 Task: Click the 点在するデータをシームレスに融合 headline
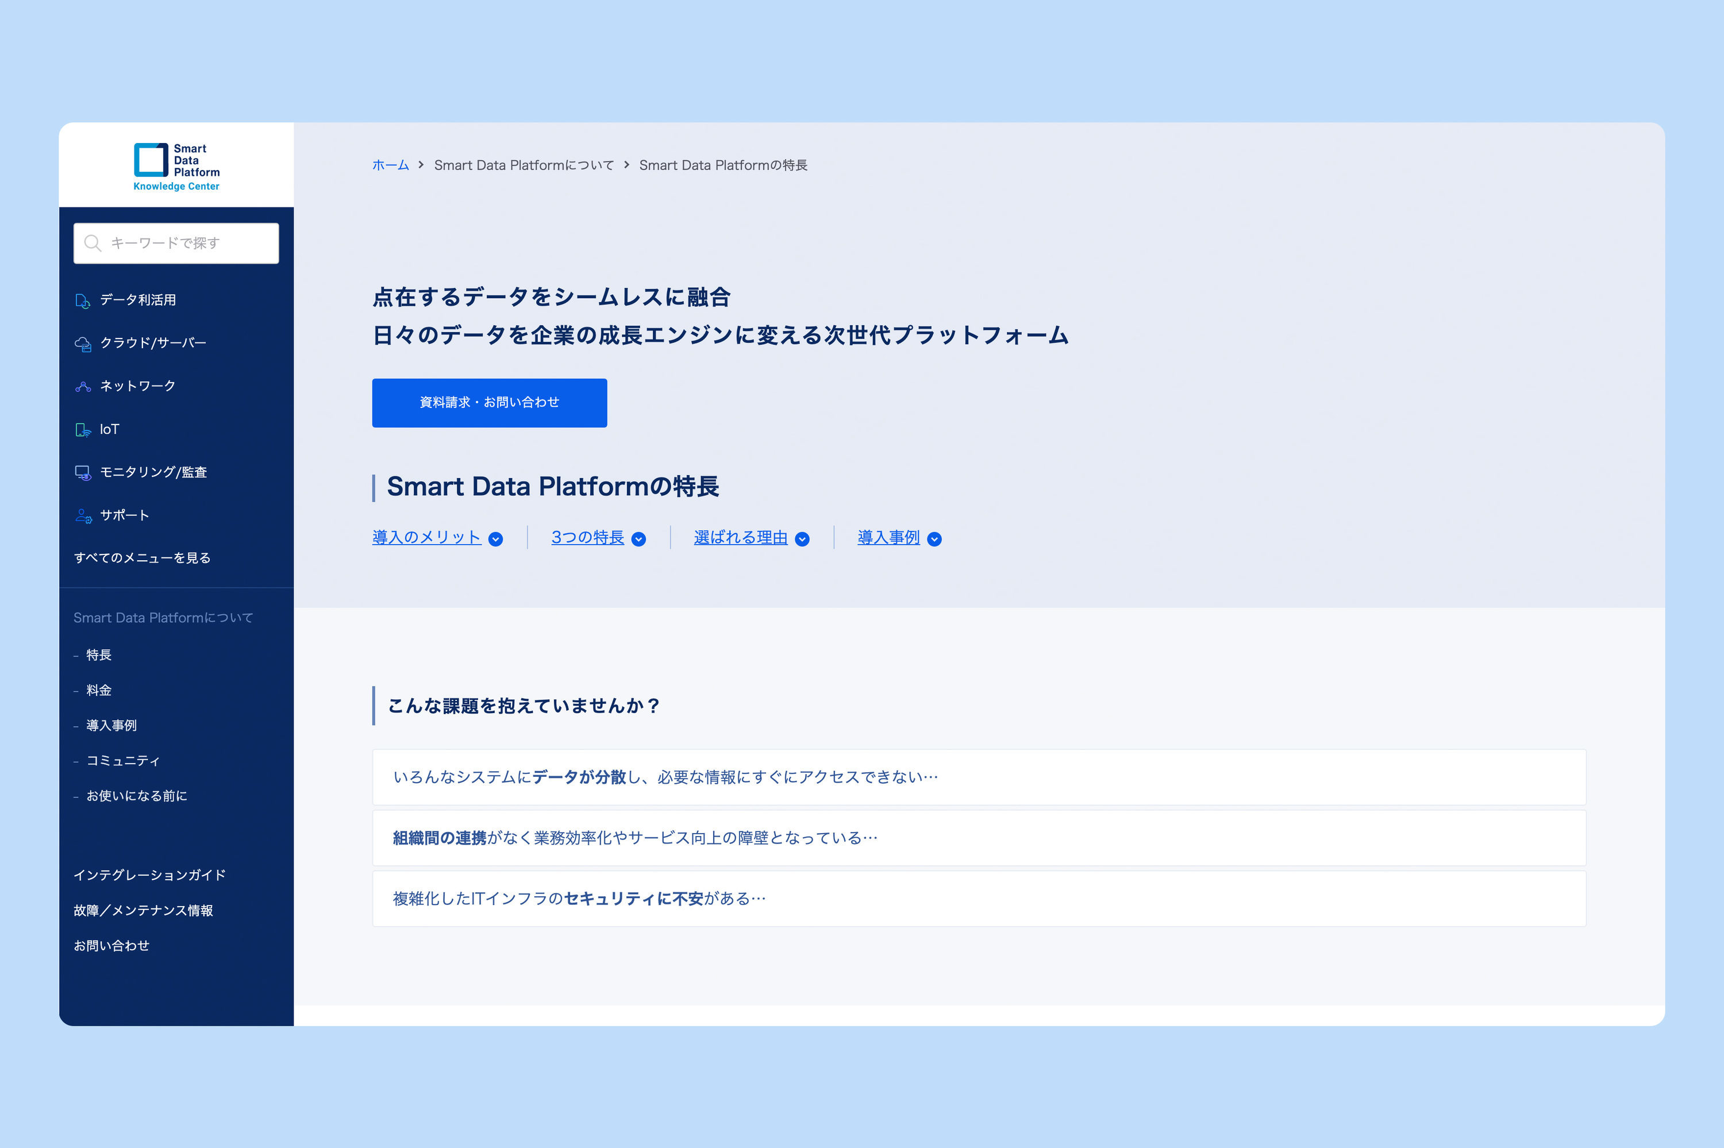click(x=551, y=297)
